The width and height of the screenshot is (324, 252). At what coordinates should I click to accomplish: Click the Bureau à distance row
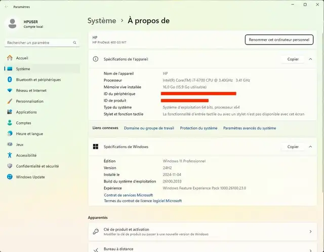[202, 247]
